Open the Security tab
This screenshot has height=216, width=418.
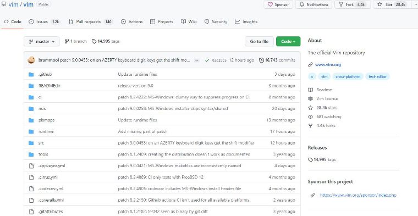[216, 22]
